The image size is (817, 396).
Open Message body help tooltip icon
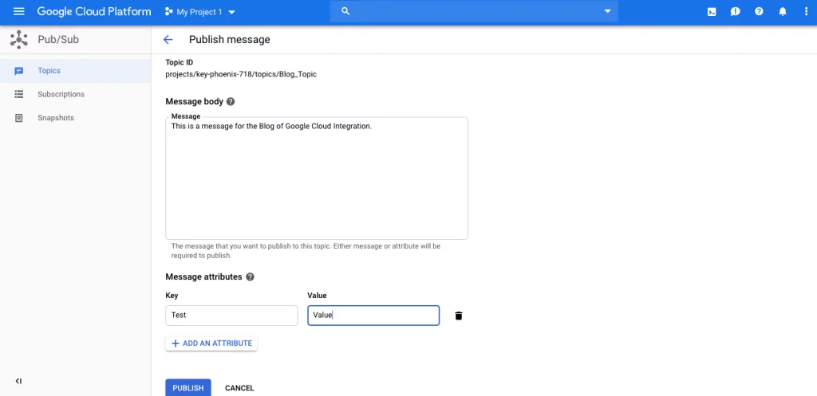[x=231, y=101]
